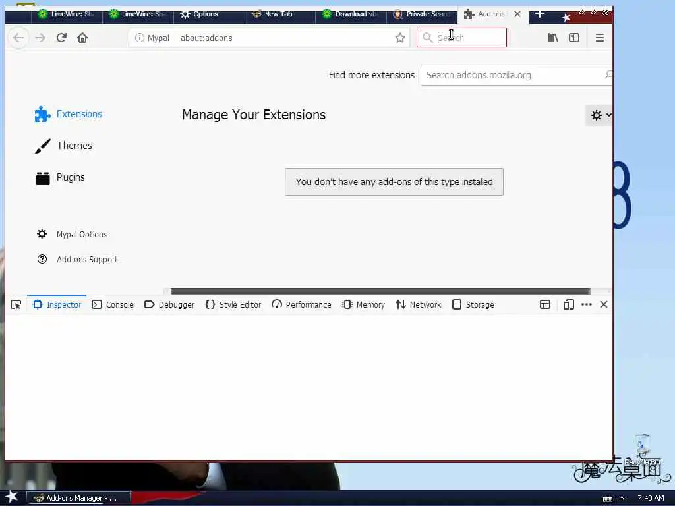Click the keyboard tray icon
This screenshot has width=675, height=506.
coord(607,499)
